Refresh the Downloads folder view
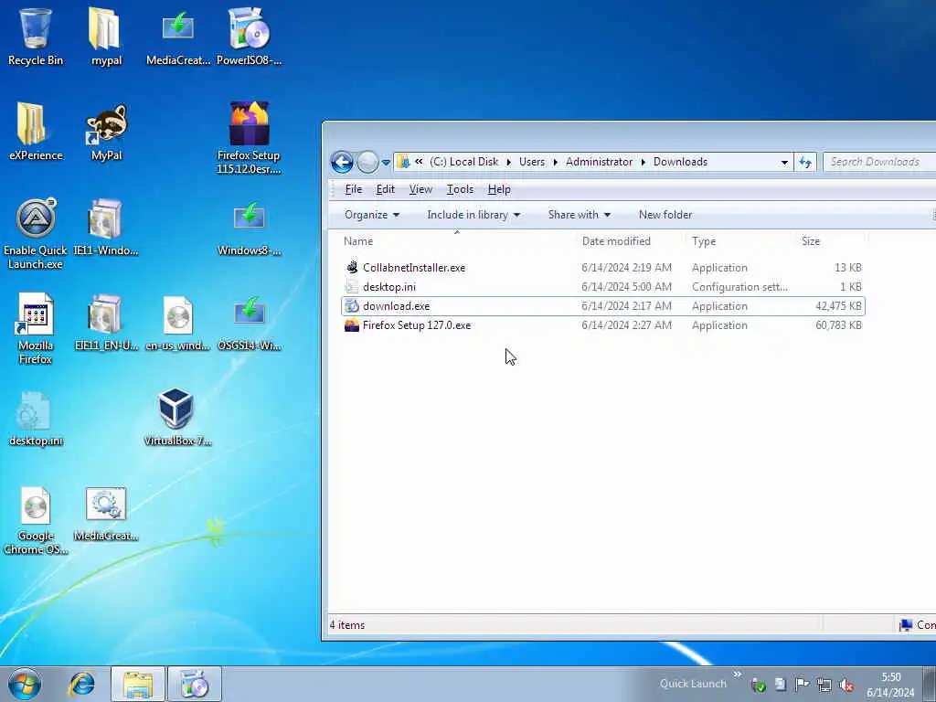This screenshot has width=936, height=702. coord(805,162)
